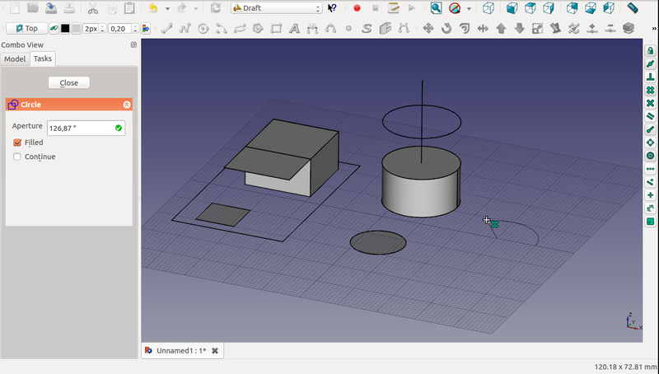The height and width of the screenshot is (374, 659).
Task: Enable the Continue checkbox
Action: tap(17, 157)
